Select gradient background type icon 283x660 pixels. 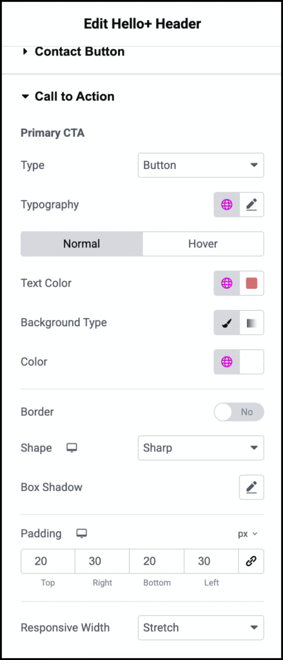[x=251, y=323]
